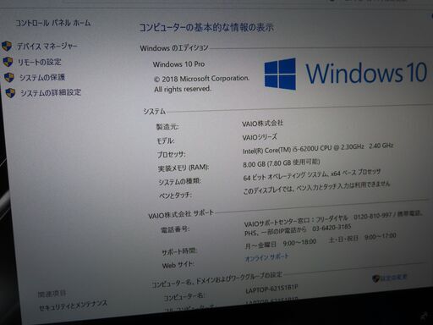Click the システムの種類: label

tap(179, 181)
